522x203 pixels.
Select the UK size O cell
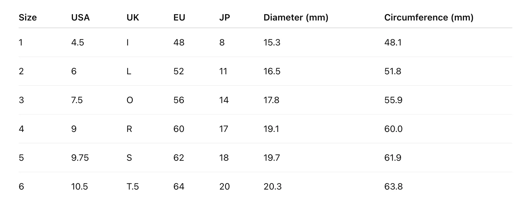[130, 100]
